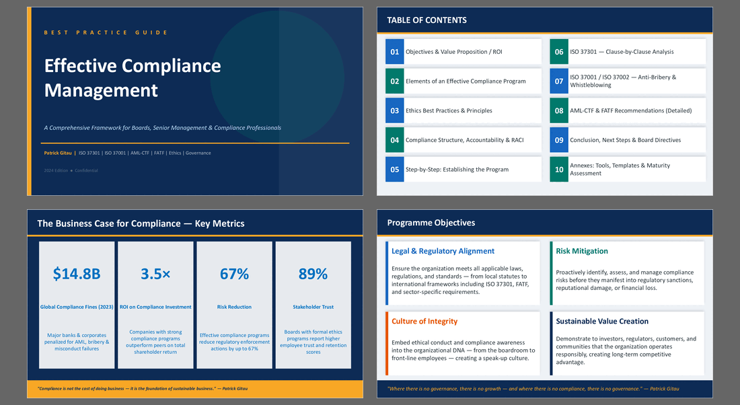Click the 06 number badge
The image size is (740, 405).
(559, 52)
